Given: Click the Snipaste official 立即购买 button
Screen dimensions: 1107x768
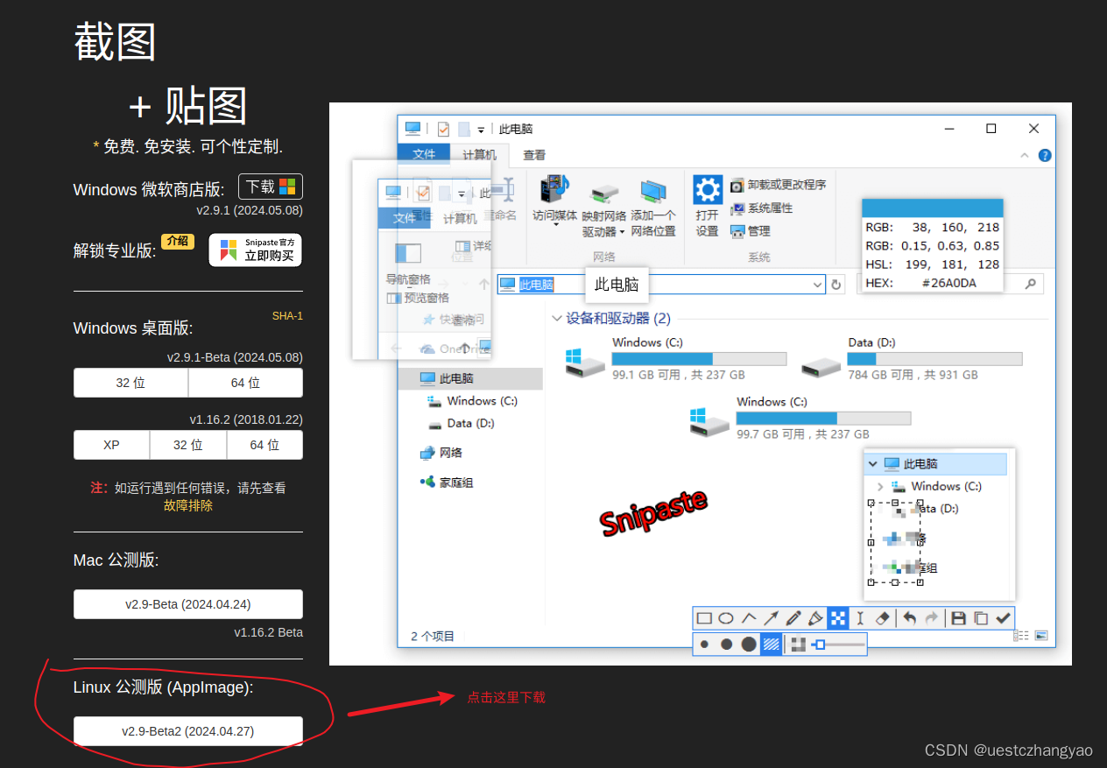Looking at the screenshot, I should point(256,250).
